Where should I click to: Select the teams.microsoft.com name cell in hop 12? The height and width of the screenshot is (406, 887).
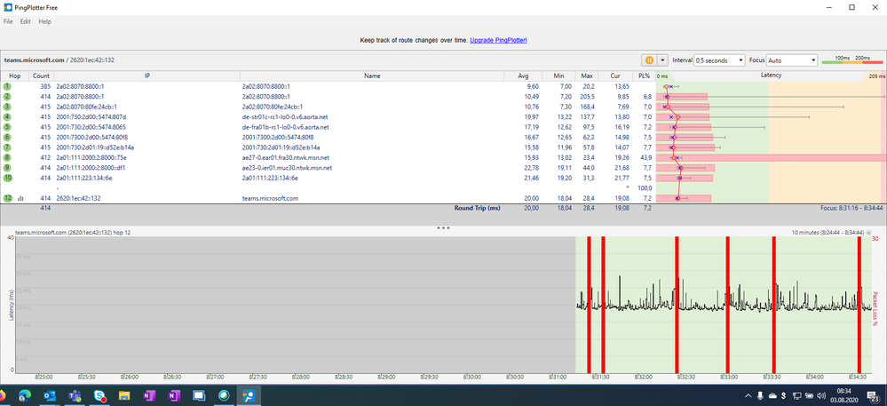pos(270,199)
